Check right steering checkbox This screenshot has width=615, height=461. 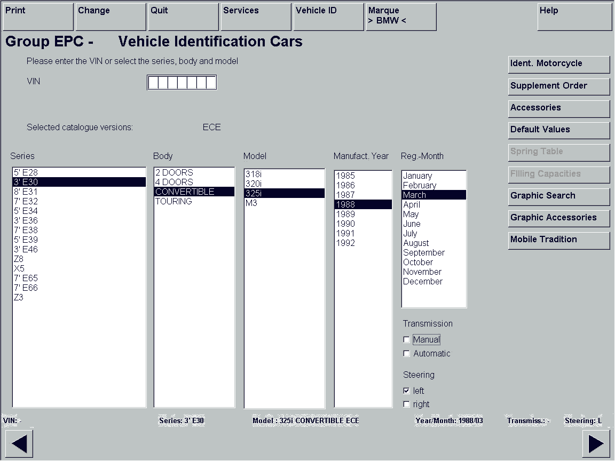406,404
